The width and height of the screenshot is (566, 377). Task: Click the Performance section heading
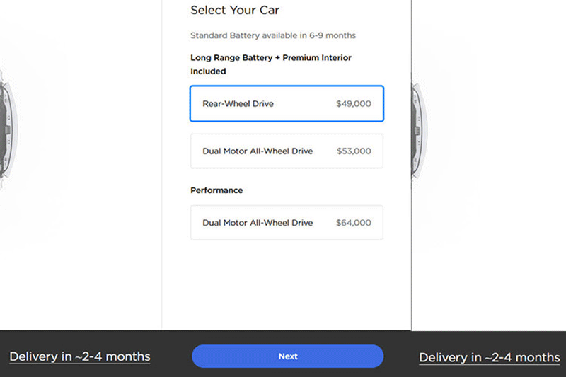click(x=216, y=190)
